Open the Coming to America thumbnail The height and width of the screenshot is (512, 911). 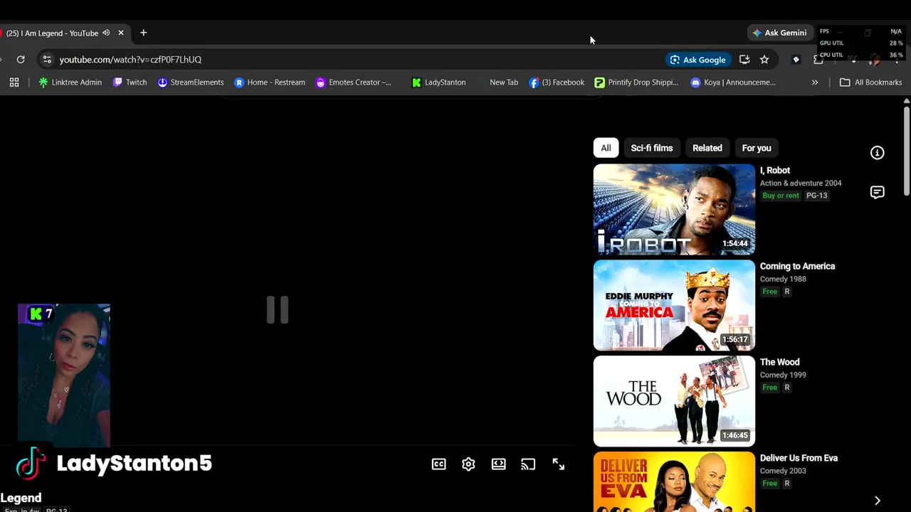click(x=674, y=306)
